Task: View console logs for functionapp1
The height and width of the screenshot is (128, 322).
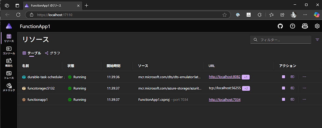Action: [x=292, y=99]
